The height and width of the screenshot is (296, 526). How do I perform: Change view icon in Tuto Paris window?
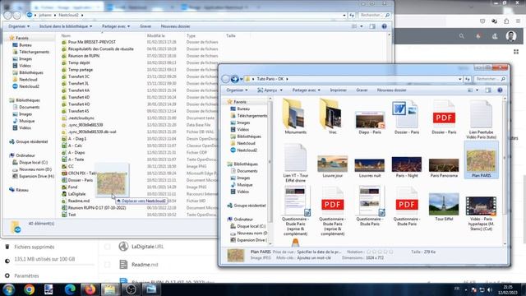click(470, 90)
